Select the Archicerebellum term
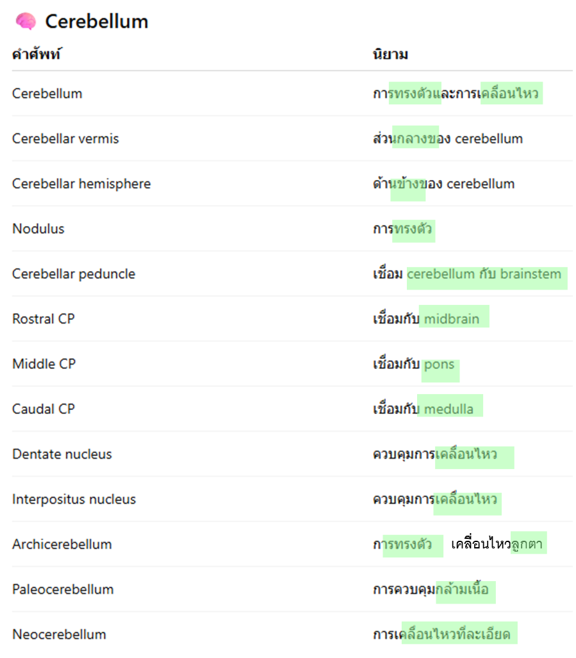Image resolution: width=576 pixels, height=658 pixels. pos(62,545)
